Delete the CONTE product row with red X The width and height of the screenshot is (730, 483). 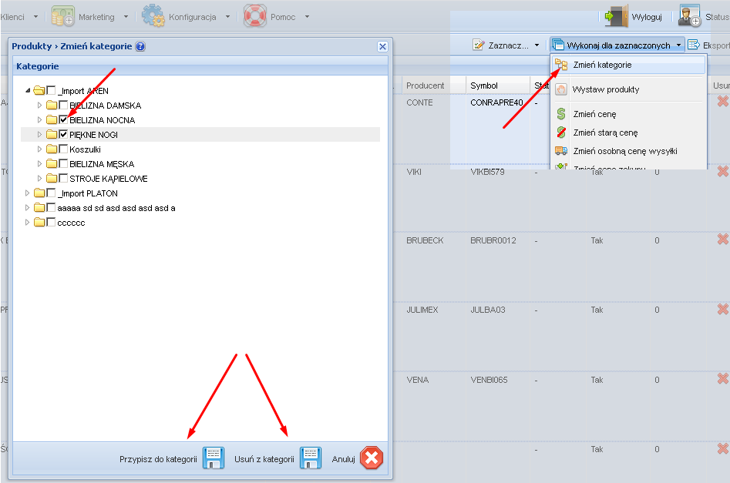tap(723, 101)
